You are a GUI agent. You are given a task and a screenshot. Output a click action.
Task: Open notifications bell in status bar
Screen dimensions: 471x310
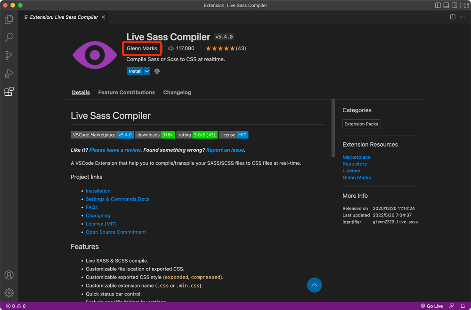[463, 306]
